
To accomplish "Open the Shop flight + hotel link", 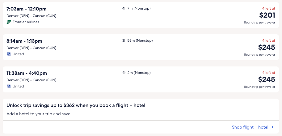I will (x=250, y=127).
